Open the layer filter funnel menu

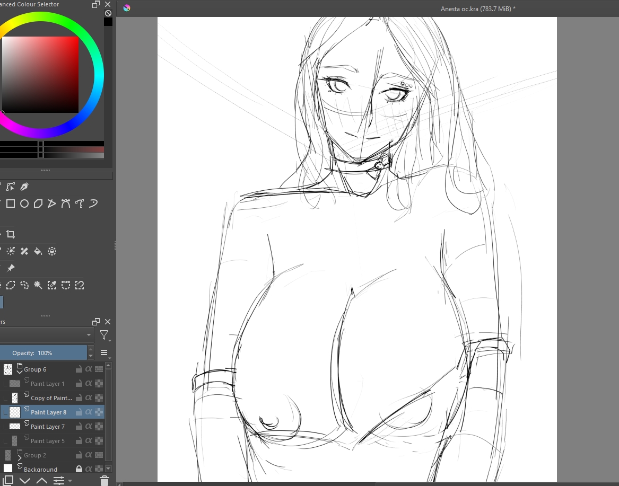104,335
